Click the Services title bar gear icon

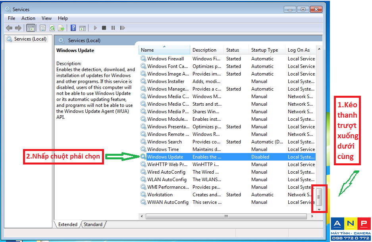[x=8, y=9]
